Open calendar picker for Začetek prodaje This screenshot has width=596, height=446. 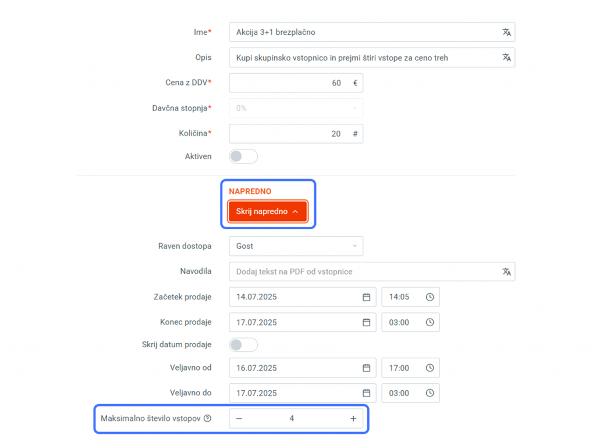click(x=367, y=297)
